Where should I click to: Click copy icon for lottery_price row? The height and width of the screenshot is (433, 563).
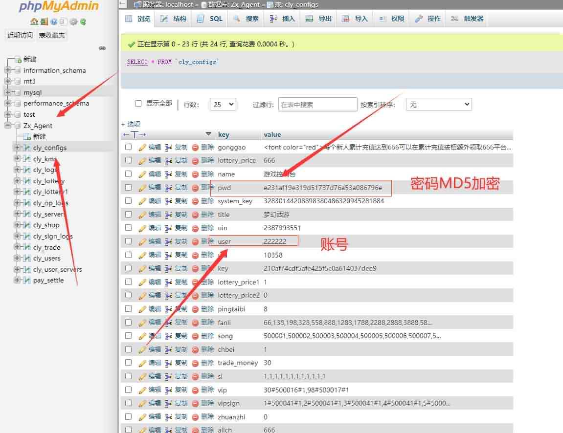coord(168,160)
